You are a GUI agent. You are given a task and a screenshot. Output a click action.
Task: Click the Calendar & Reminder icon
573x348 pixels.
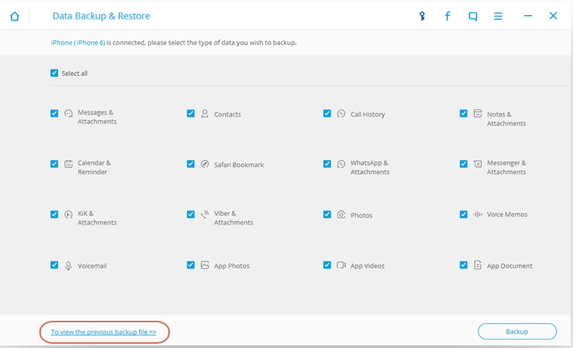[x=68, y=164]
